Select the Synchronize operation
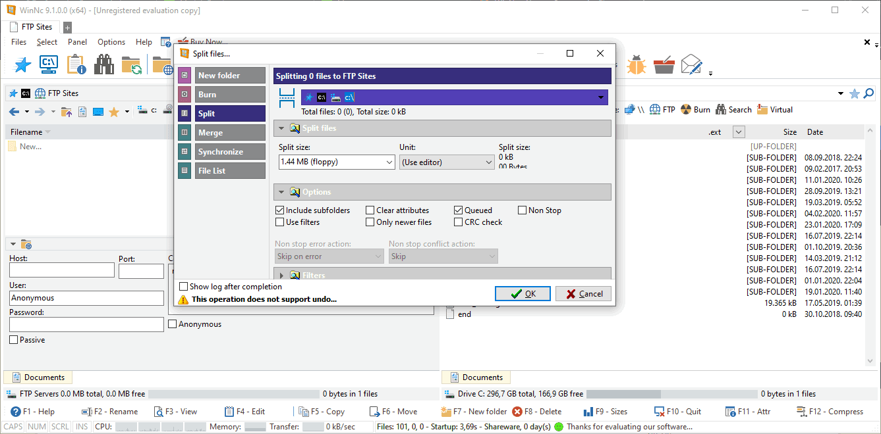Image resolution: width=881 pixels, height=434 pixels. 230,152
